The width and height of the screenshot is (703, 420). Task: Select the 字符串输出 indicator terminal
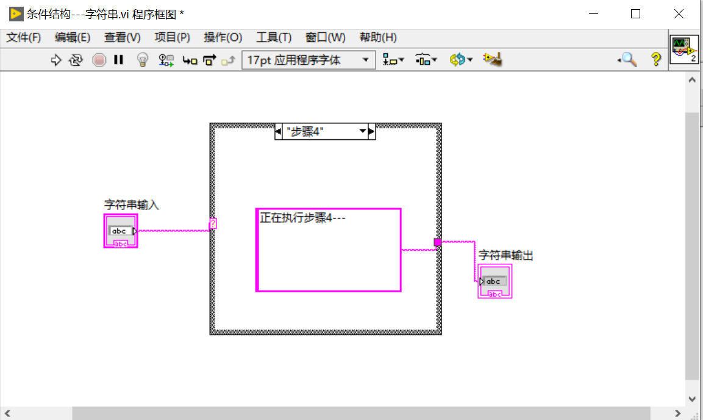pos(494,281)
